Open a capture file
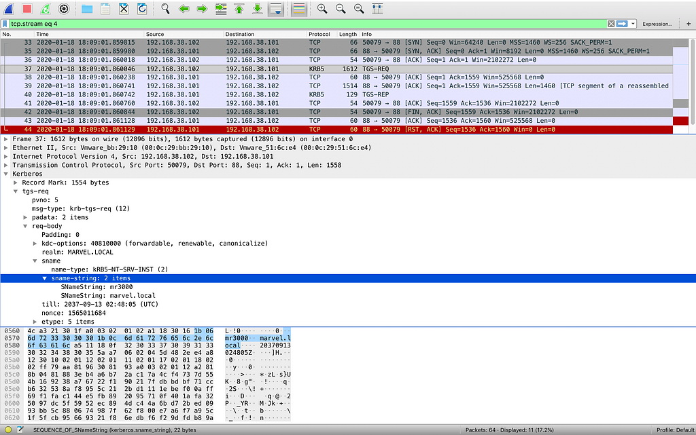 pyautogui.click(x=87, y=9)
